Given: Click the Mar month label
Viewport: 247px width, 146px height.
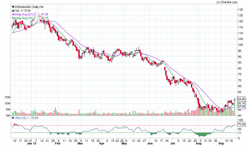Looking at the screenshot, I should pyautogui.click(x=80, y=144).
